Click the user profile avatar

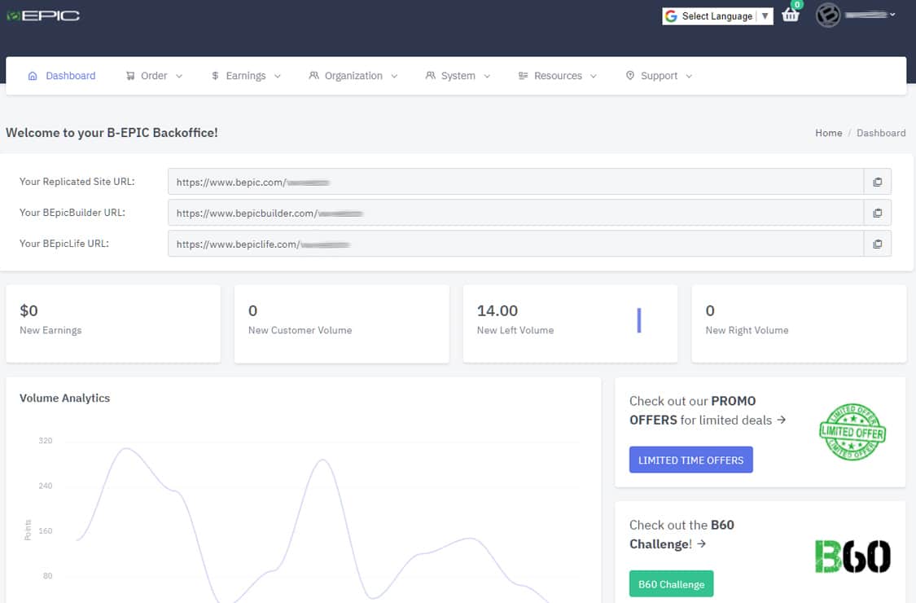click(x=828, y=15)
